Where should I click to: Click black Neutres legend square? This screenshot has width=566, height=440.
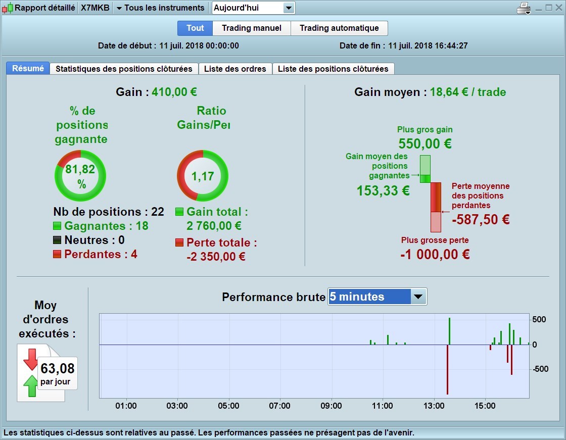tap(57, 240)
